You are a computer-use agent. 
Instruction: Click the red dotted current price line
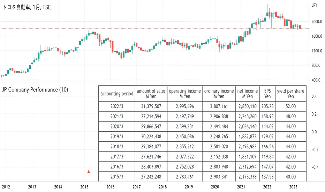[154, 28]
